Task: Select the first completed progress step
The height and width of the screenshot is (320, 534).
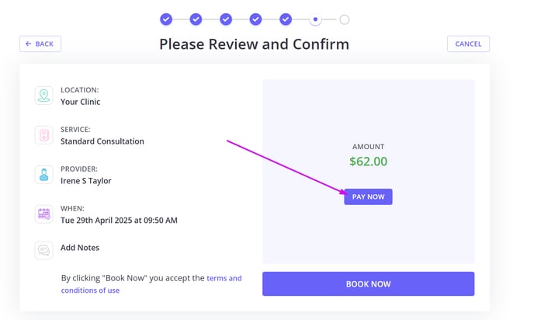Action: [166, 19]
